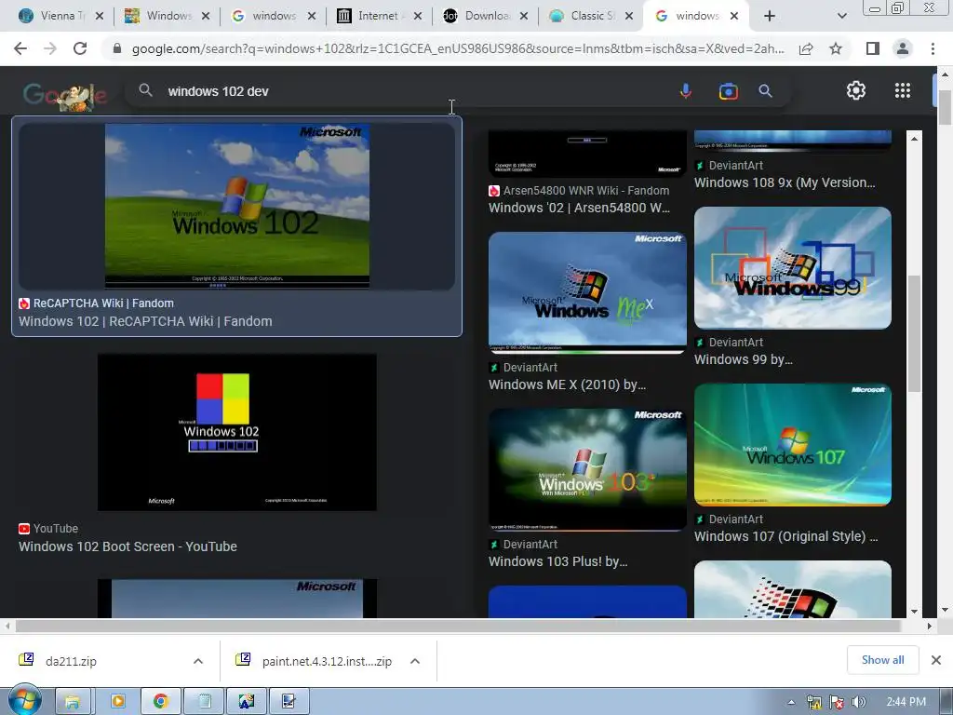953x715 pixels.
Task: Open Google quick settings gear
Action: (856, 90)
